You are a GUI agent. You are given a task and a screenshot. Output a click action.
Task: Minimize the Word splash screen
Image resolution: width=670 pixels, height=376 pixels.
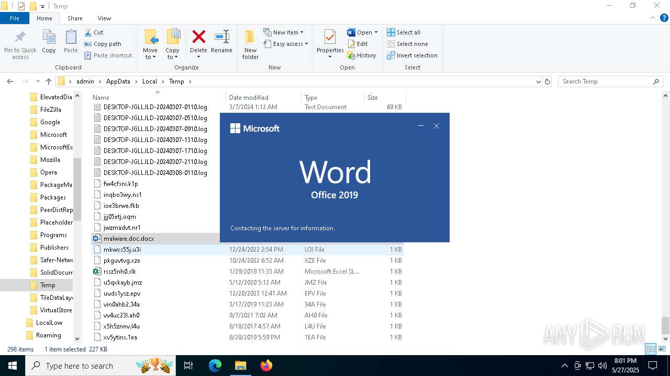(x=420, y=126)
